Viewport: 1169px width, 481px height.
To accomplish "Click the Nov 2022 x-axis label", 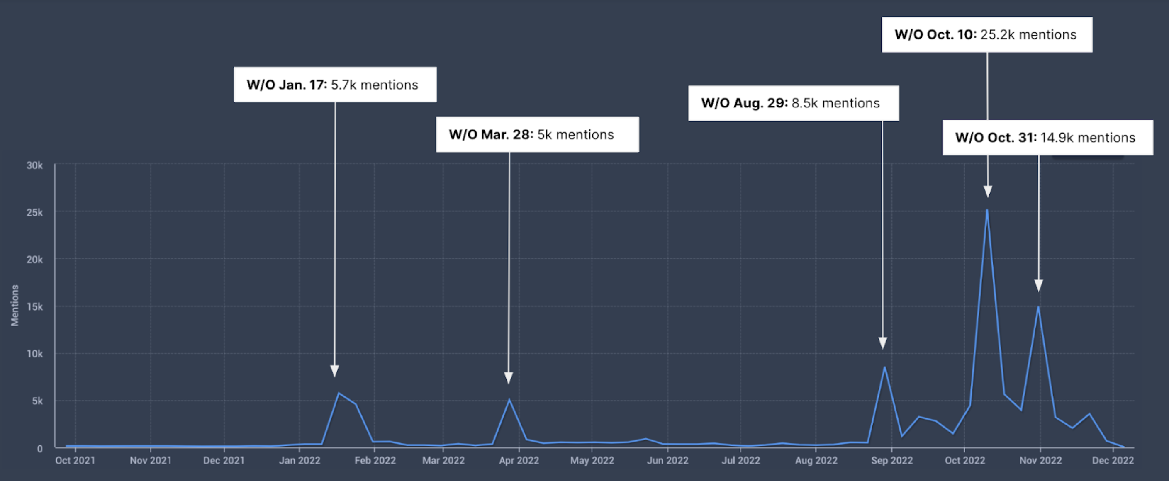I will tap(1040, 460).
